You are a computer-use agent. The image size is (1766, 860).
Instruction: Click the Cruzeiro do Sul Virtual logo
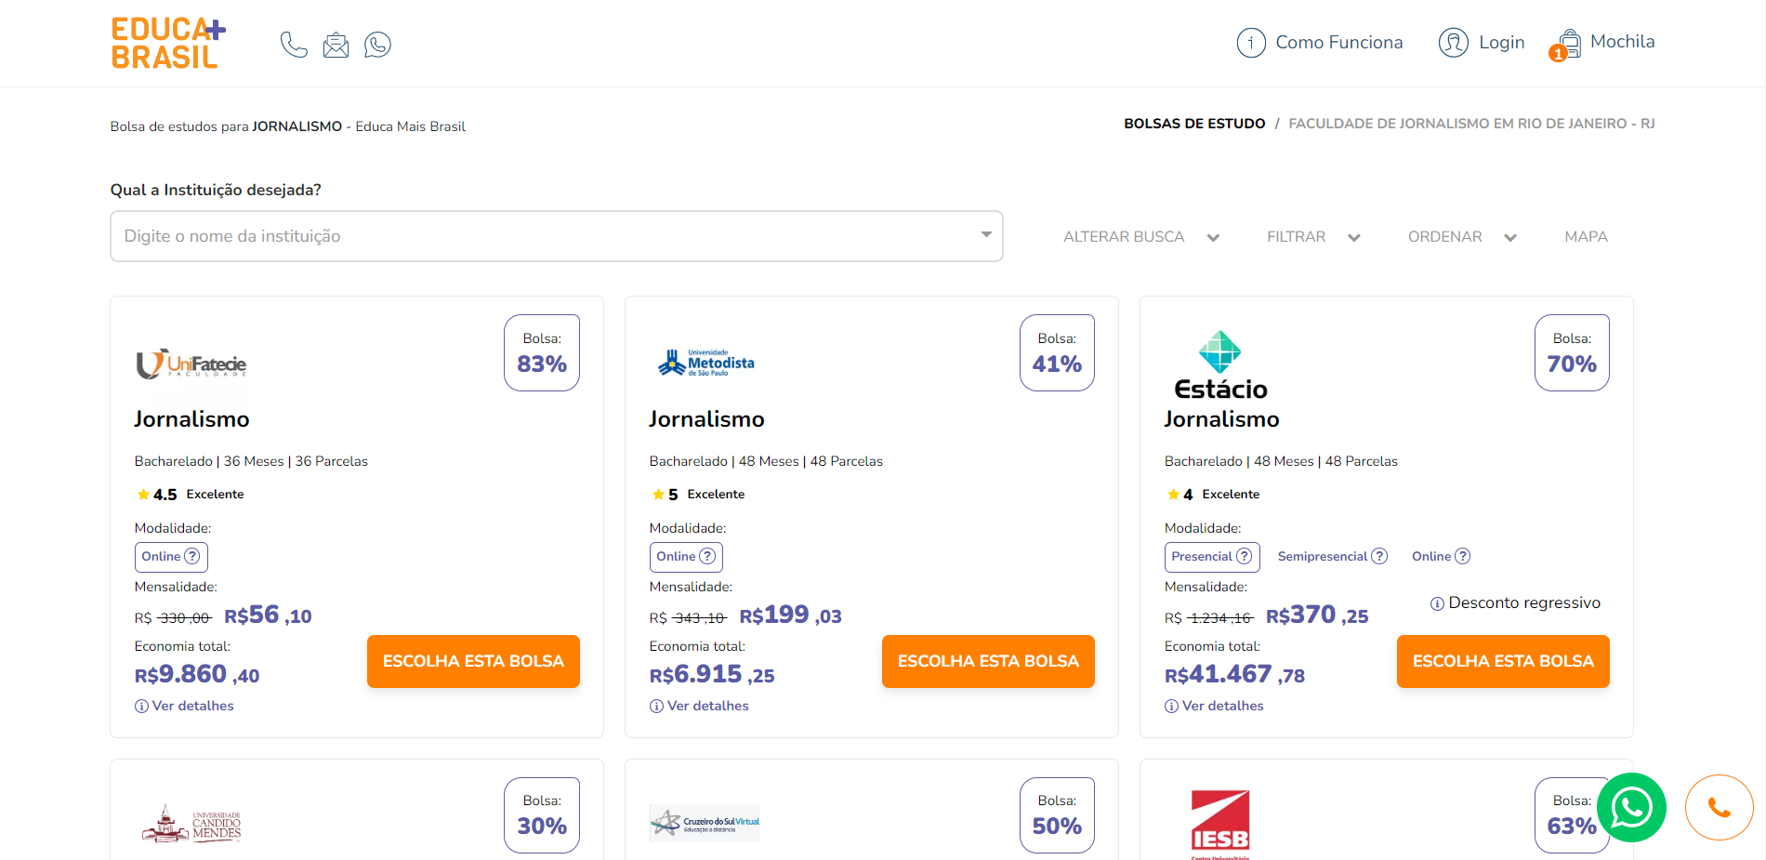point(705,823)
